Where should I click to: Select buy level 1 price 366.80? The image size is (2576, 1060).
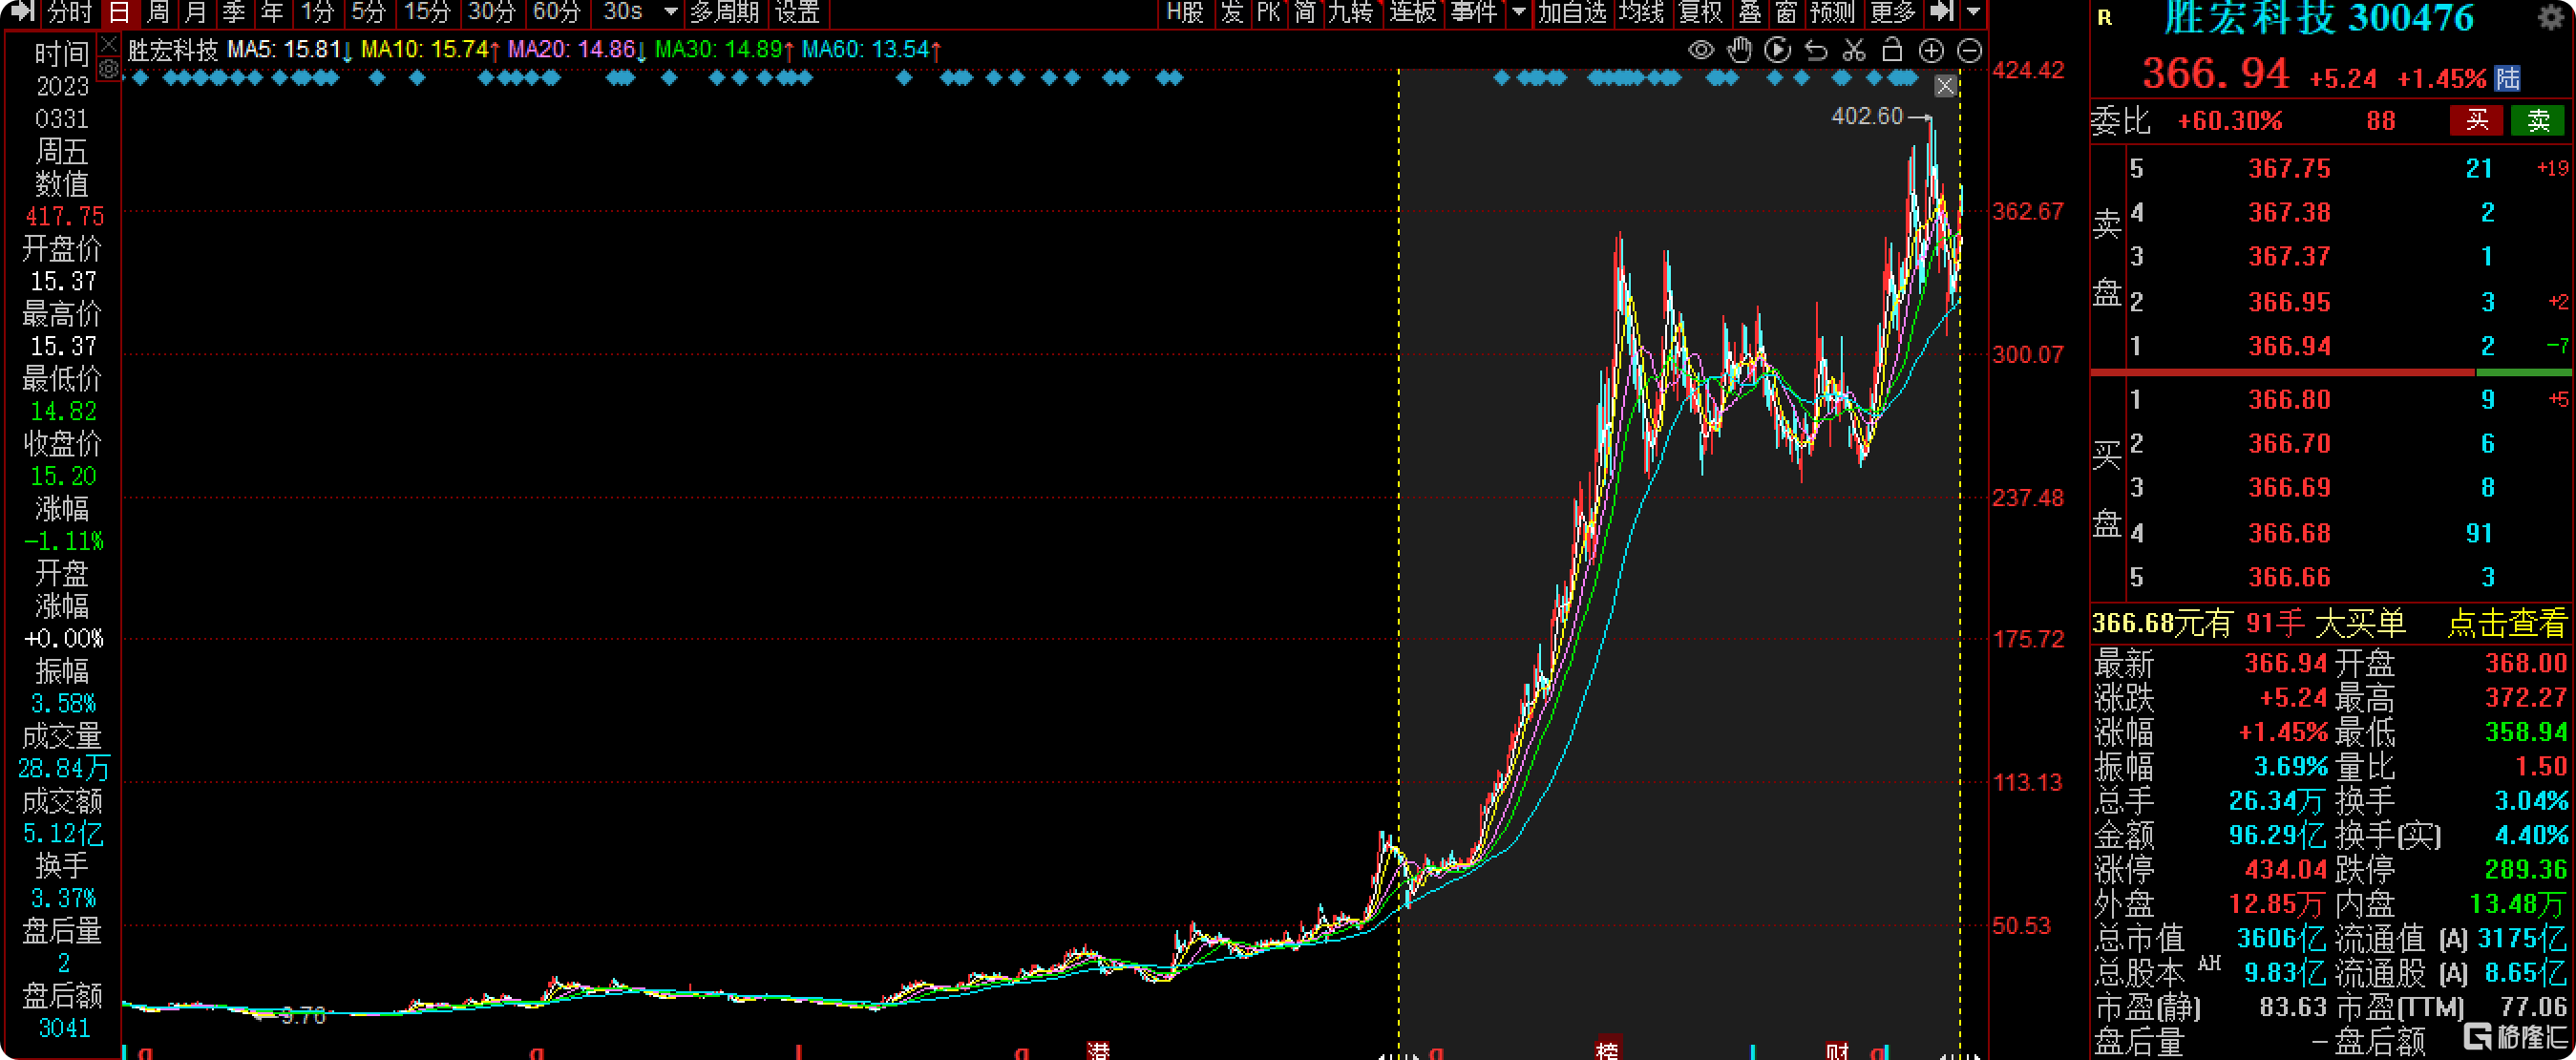click(x=2289, y=400)
